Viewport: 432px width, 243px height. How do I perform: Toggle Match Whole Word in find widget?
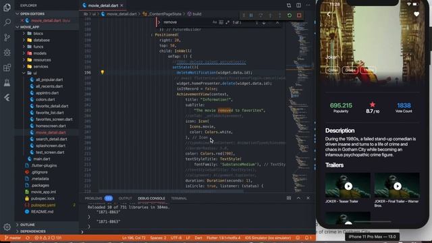click(221, 22)
